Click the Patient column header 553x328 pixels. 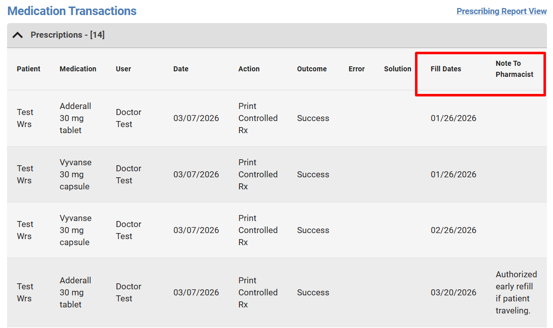(29, 69)
